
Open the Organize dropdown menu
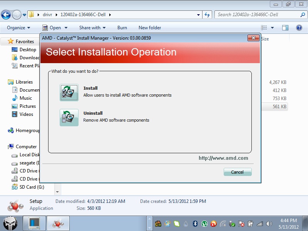click(x=18, y=28)
